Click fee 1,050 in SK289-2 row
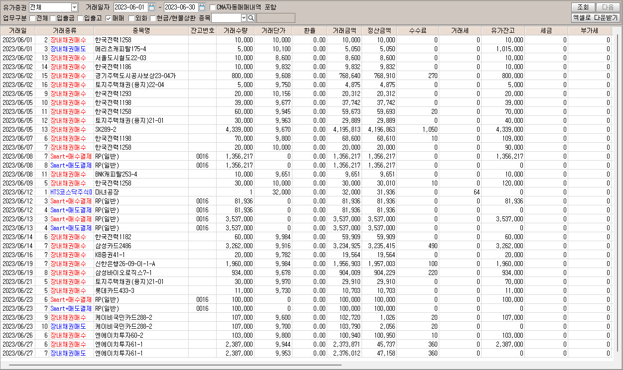This screenshot has width=623, height=370. pos(430,130)
